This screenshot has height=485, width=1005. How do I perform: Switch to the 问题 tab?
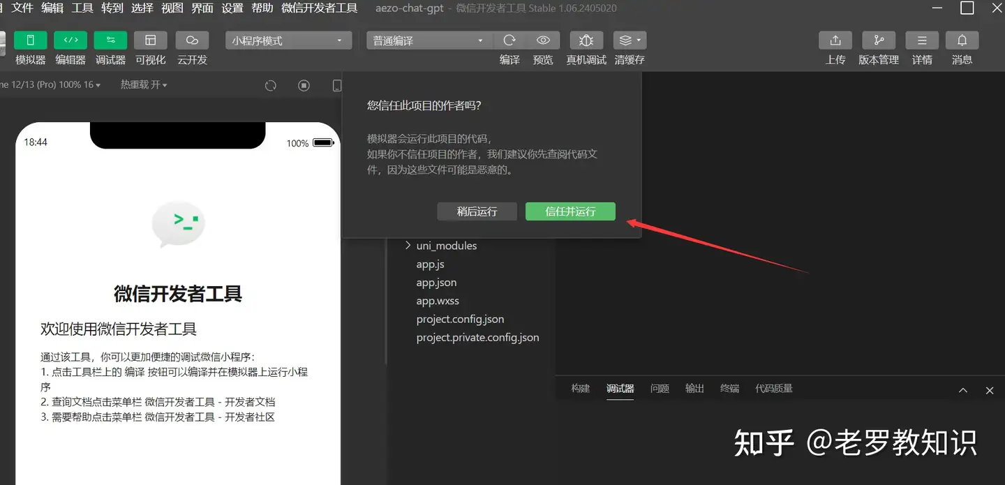pos(660,389)
